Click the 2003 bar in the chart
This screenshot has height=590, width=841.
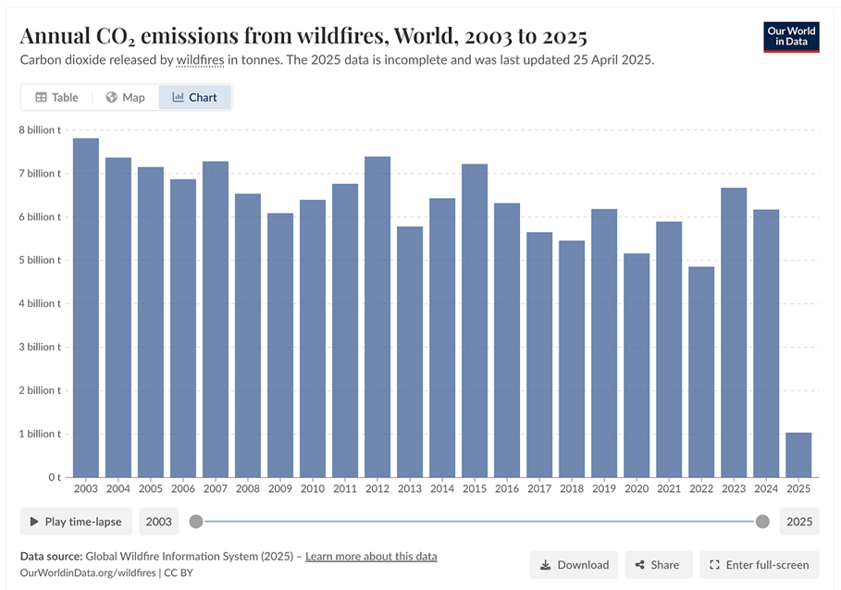tap(86, 307)
